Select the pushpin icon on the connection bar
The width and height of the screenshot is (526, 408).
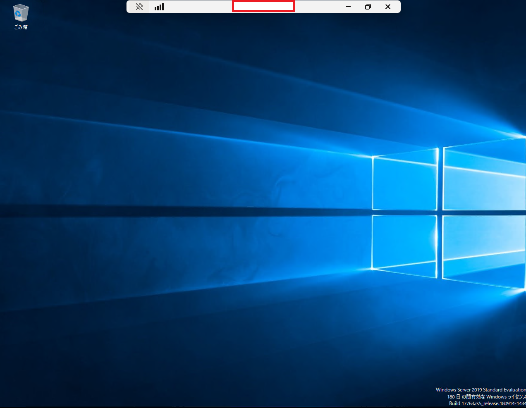click(139, 7)
